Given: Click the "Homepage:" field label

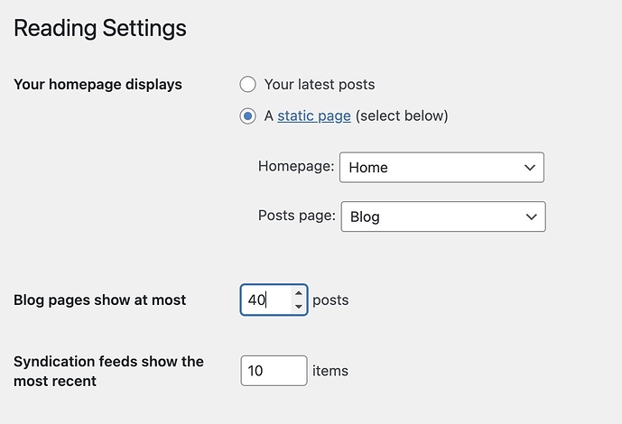Looking at the screenshot, I should point(296,167).
